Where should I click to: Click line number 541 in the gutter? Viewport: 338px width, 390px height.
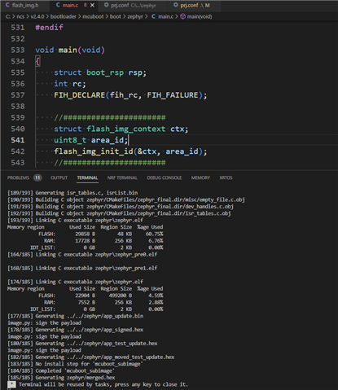18,140
